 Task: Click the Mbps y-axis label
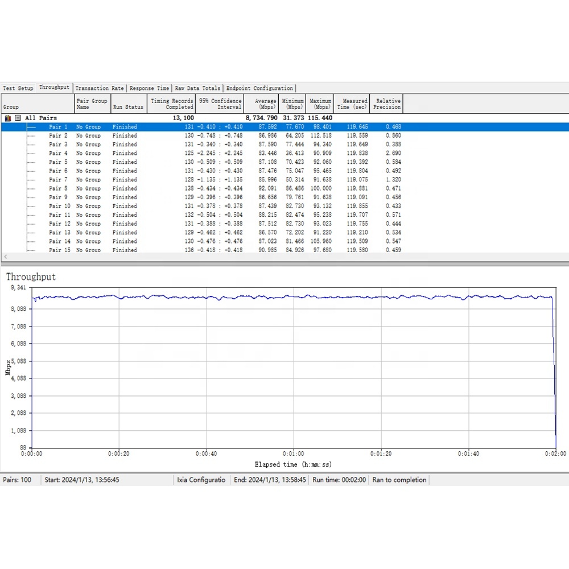click(8, 367)
